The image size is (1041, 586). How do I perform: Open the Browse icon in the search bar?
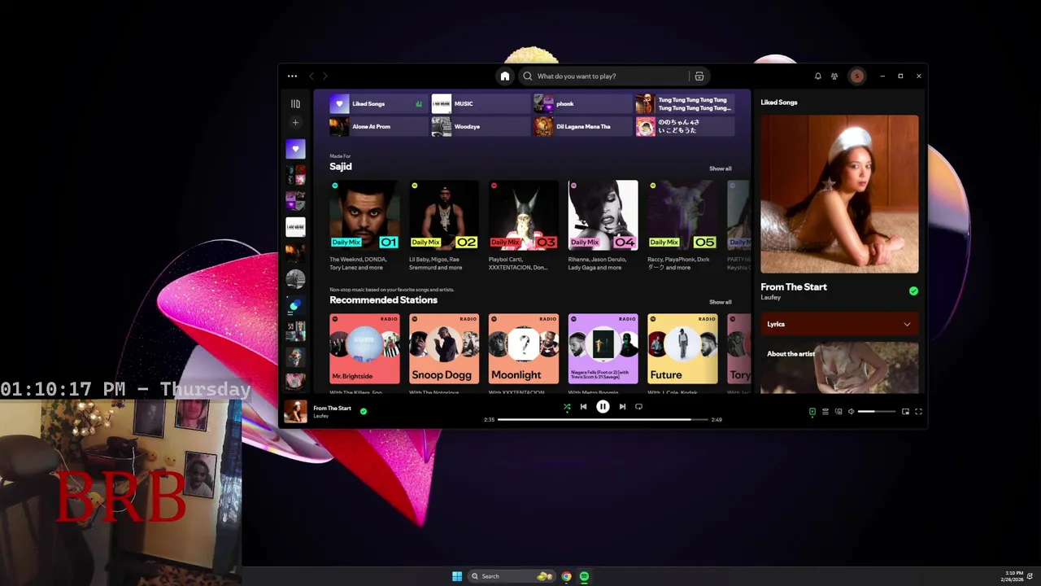[x=699, y=76]
